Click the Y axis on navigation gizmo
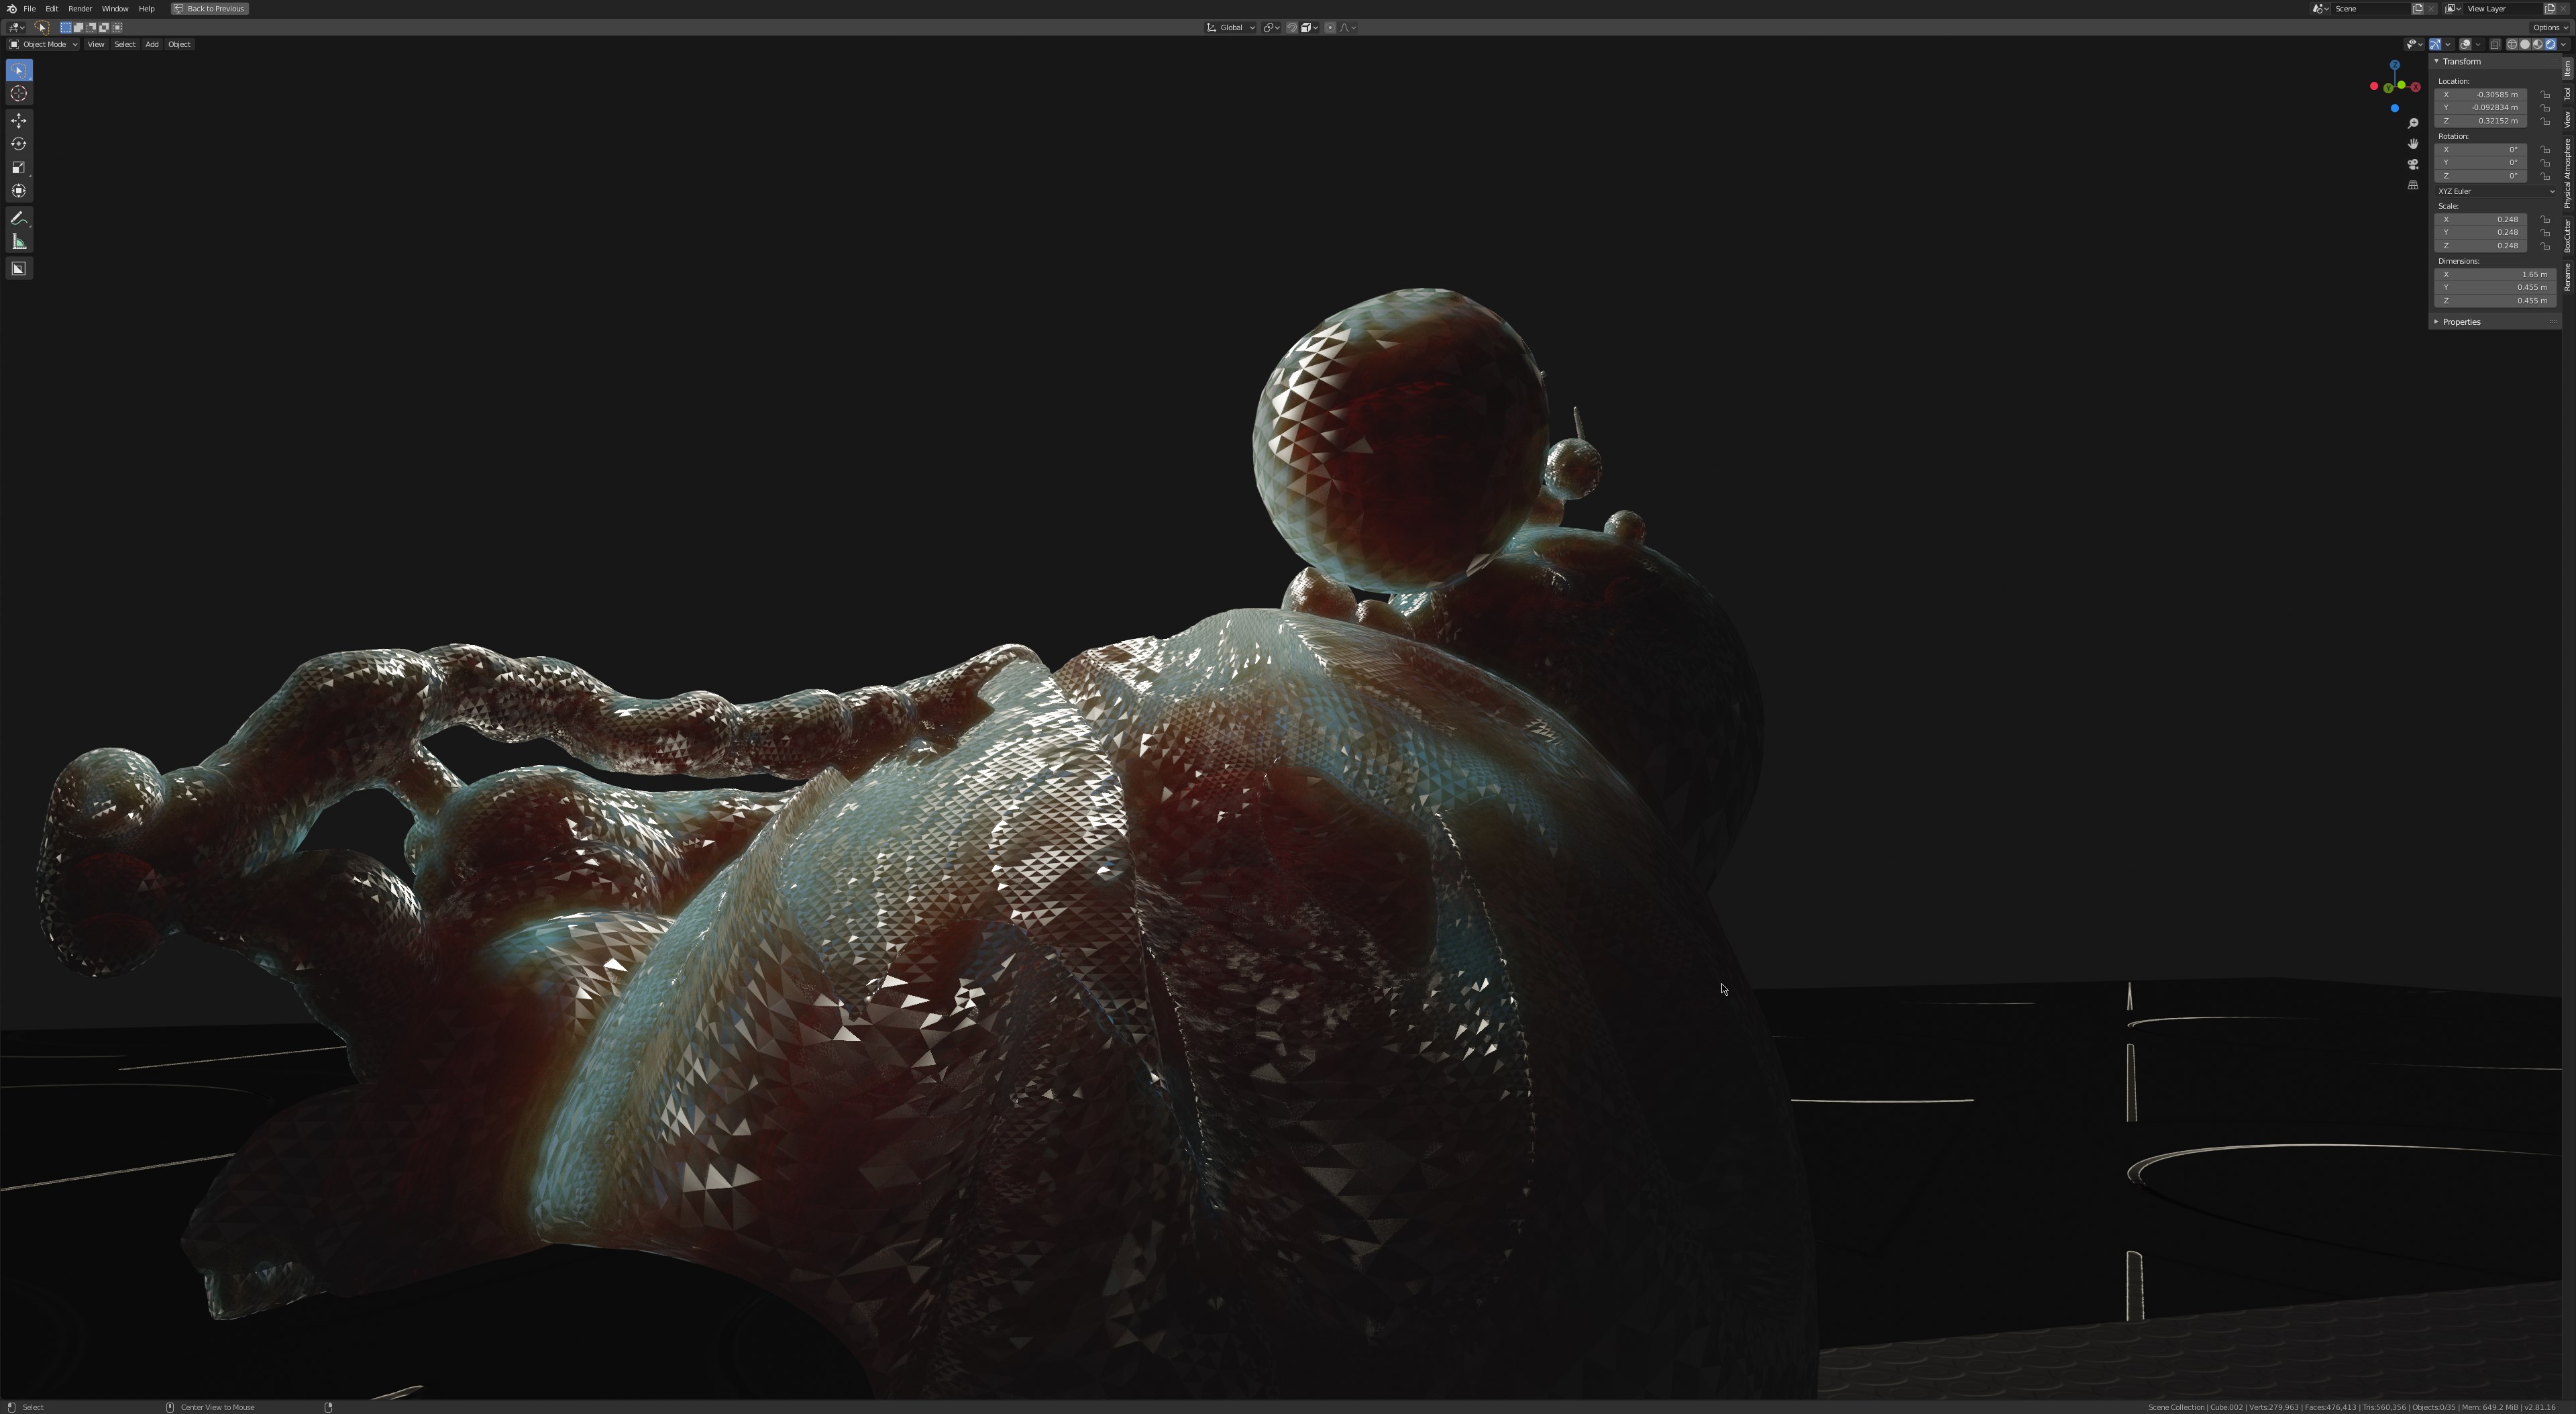The width and height of the screenshot is (2576, 1414). (x=2388, y=88)
